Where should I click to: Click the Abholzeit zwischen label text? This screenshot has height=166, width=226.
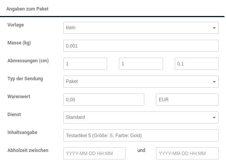[x=28, y=150]
